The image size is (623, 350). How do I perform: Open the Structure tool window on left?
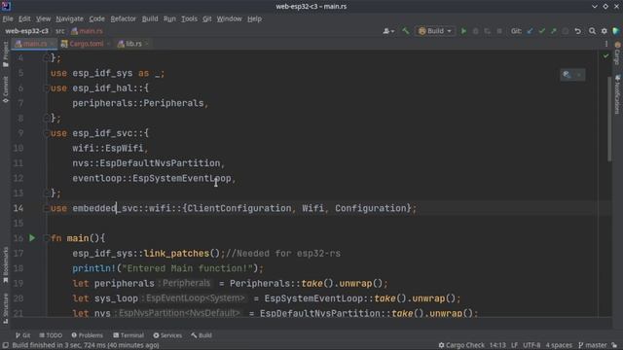click(5, 309)
